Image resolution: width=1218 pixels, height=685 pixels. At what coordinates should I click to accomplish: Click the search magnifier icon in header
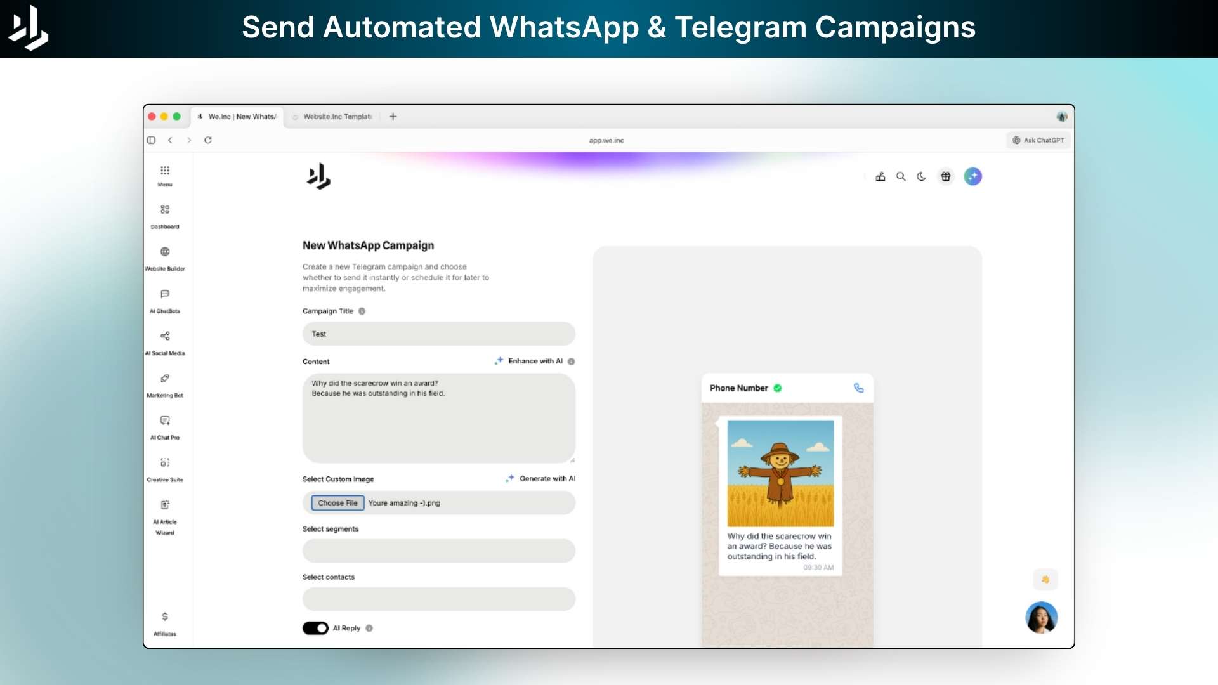pos(901,177)
